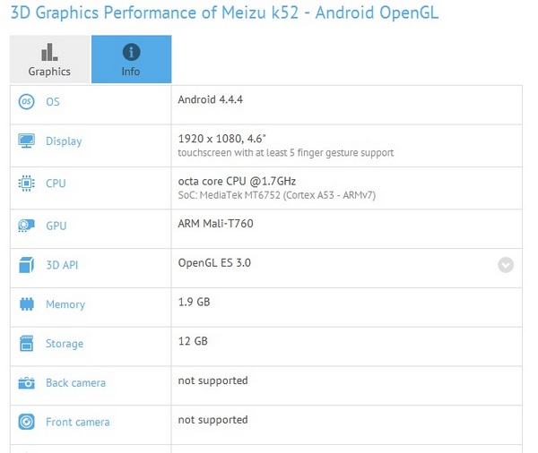Select the Info tab
538x453 pixels.
click(x=131, y=59)
